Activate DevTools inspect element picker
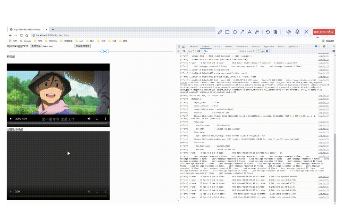Viewport: 345px width, 222px height. [179, 47]
